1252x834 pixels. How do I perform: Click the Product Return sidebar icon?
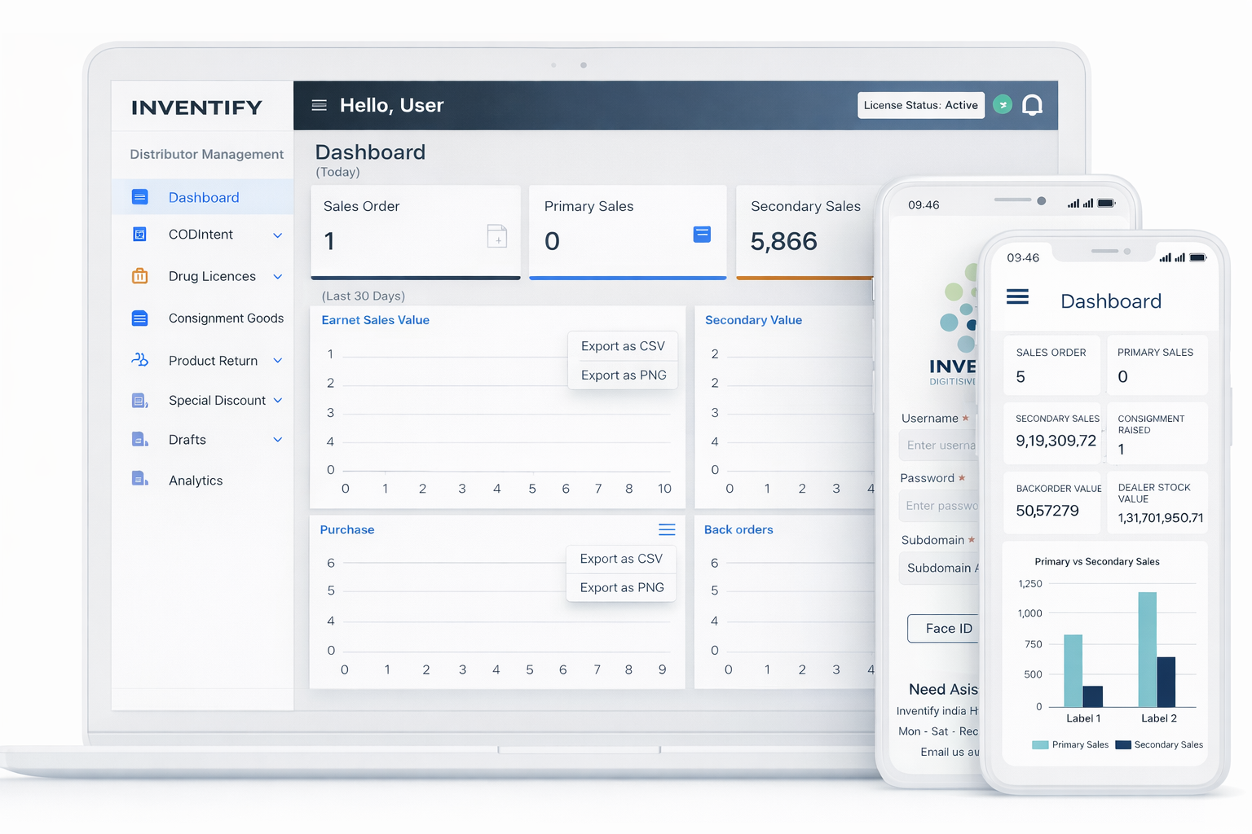(x=140, y=360)
